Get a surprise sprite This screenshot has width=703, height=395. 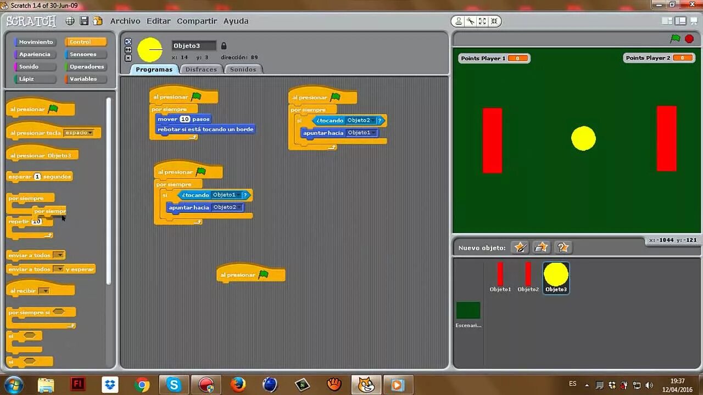pos(563,247)
